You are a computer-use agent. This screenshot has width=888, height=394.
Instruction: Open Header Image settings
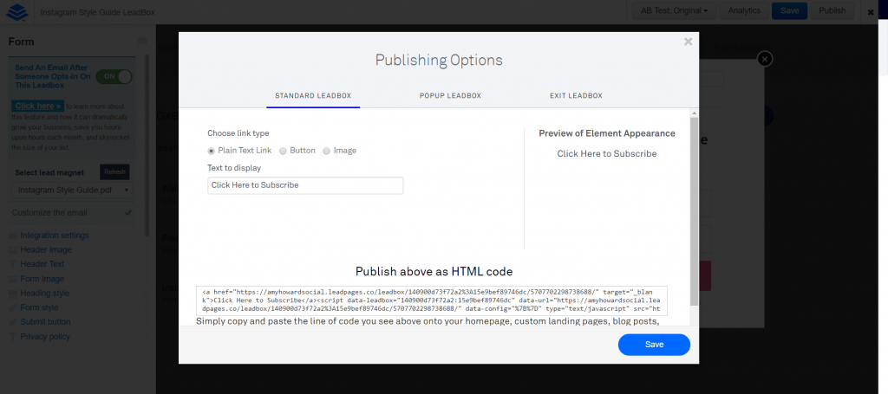46,250
